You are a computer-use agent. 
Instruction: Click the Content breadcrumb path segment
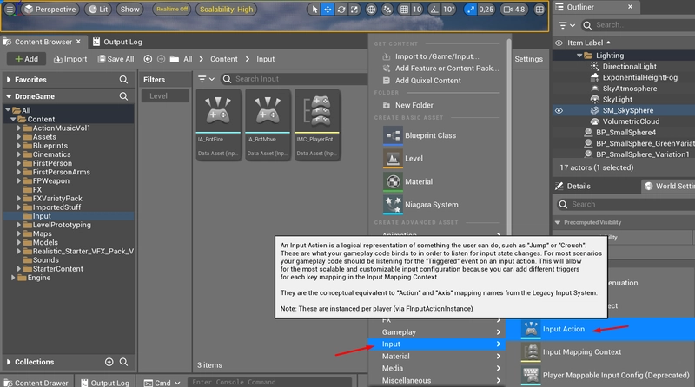pos(224,59)
